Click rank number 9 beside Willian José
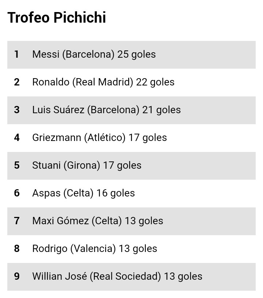263x298 pixels. pyautogui.click(x=17, y=276)
